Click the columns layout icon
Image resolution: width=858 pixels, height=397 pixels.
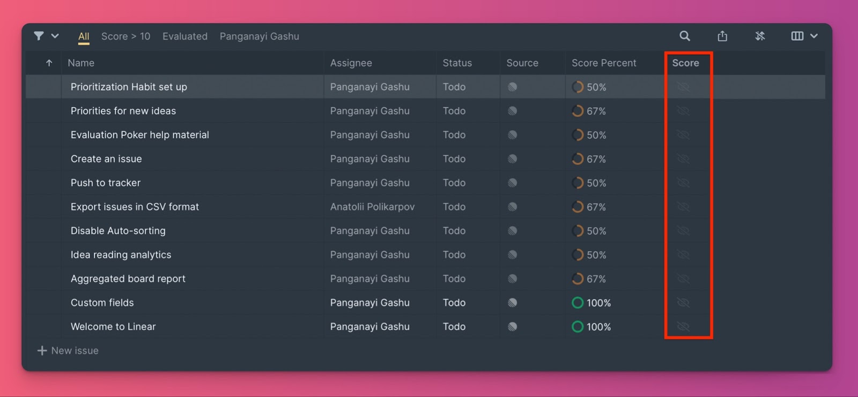click(x=797, y=36)
